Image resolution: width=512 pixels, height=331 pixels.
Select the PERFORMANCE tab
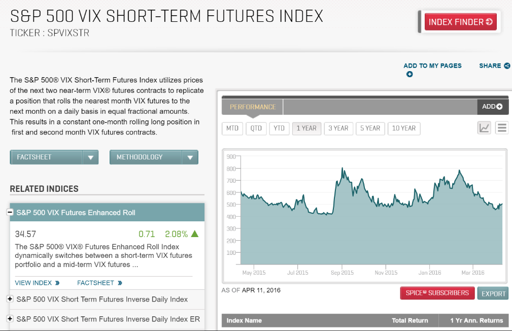(x=253, y=107)
